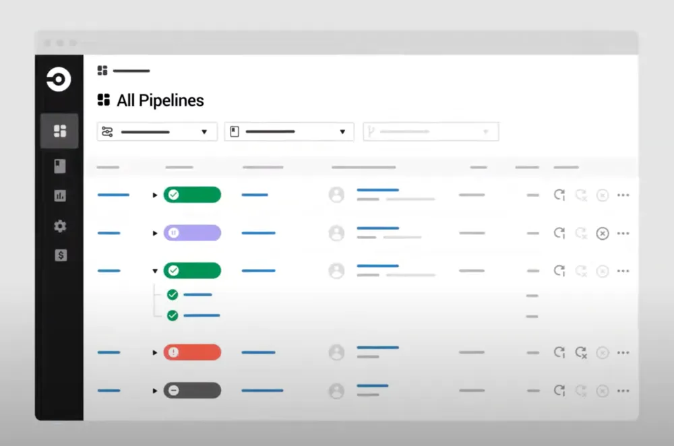Open the Projects icon in sidebar

click(60, 166)
